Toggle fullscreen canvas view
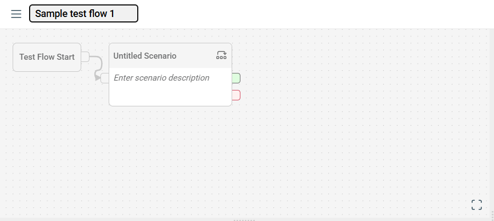This screenshot has width=494, height=221. pos(476,205)
